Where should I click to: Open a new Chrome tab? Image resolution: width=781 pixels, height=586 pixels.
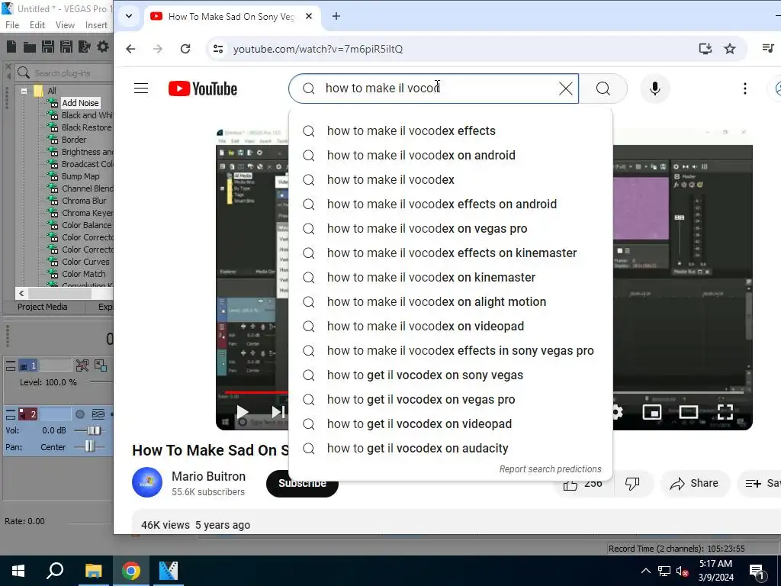click(336, 16)
